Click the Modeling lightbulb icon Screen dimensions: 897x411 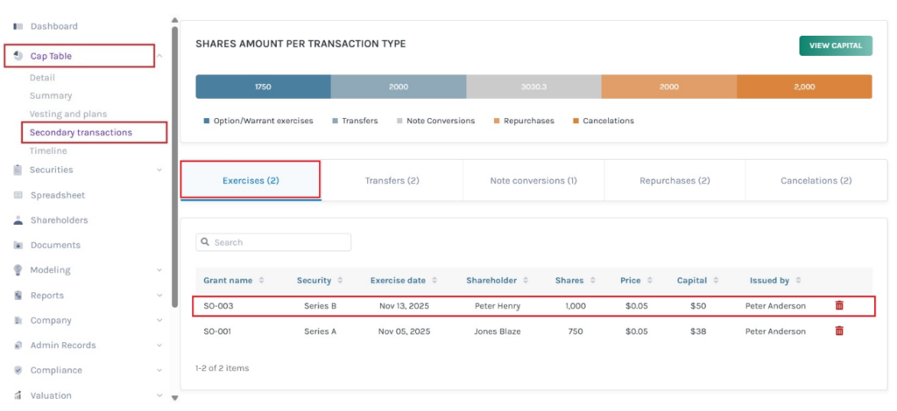(18, 269)
